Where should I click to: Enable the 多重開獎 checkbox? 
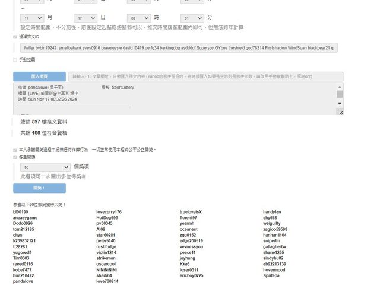[x=15, y=158]
